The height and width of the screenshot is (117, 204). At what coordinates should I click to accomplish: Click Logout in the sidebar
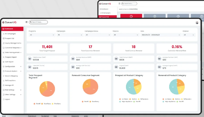[7, 99]
